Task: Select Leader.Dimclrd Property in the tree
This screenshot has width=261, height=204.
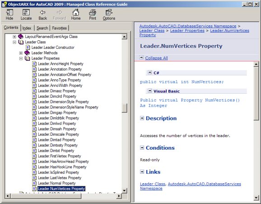Action: [57, 96]
